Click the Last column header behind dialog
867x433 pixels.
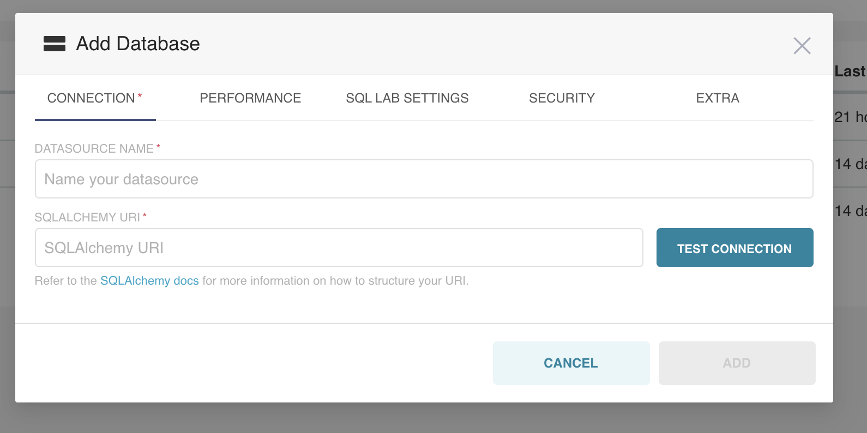[850, 71]
